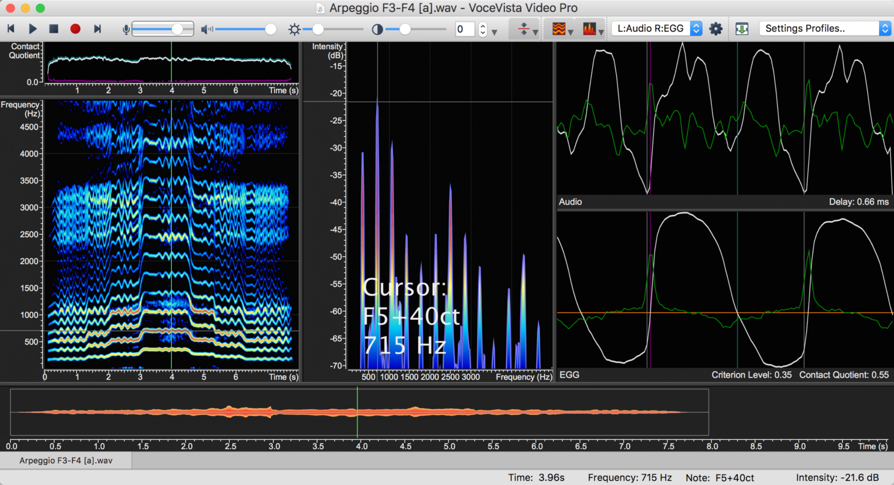Click the Delay: 0.66 ms label
Screen dimensions: 894x485
[x=859, y=202]
